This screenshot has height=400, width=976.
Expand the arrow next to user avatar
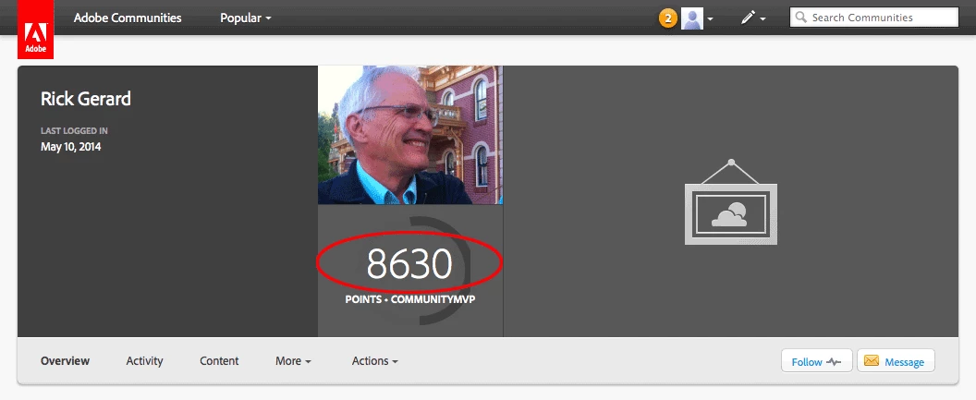(x=710, y=19)
